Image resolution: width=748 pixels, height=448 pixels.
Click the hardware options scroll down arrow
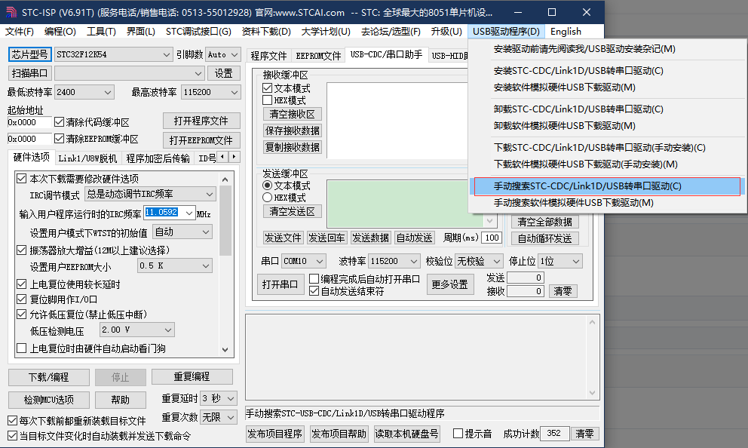225,350
